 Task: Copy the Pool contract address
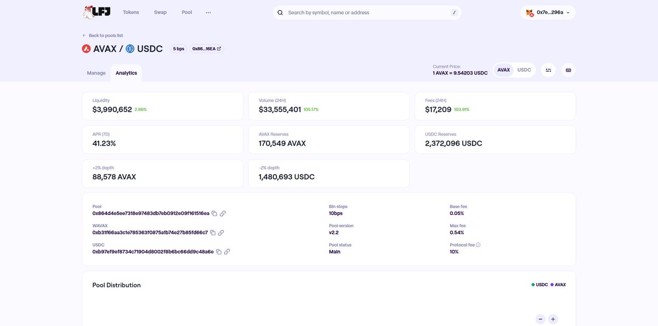(x=214, y=213)
